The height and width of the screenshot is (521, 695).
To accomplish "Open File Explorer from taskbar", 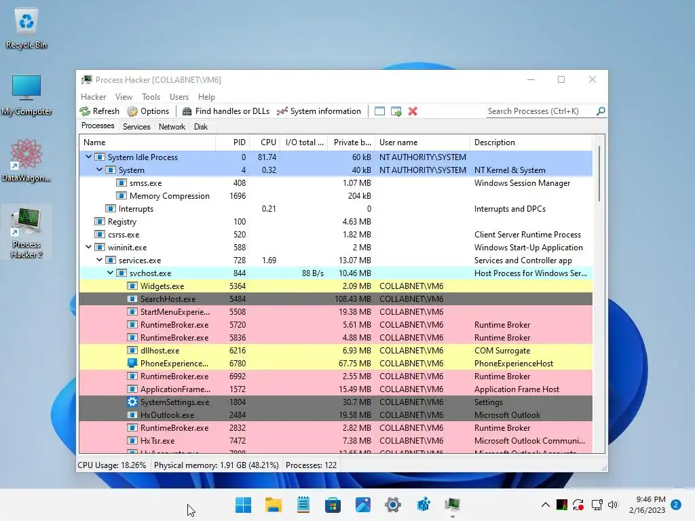I will pyautogui.click(x=273, y=505).
